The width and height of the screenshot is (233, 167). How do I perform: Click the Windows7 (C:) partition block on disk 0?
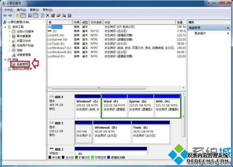88,106
